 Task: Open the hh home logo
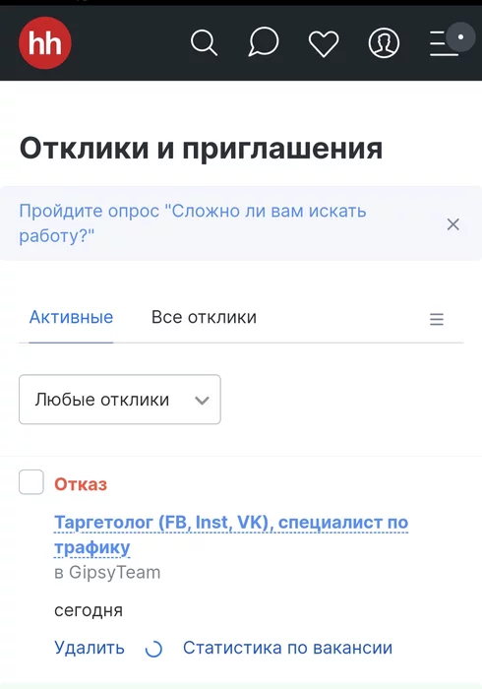coord(45,42)
